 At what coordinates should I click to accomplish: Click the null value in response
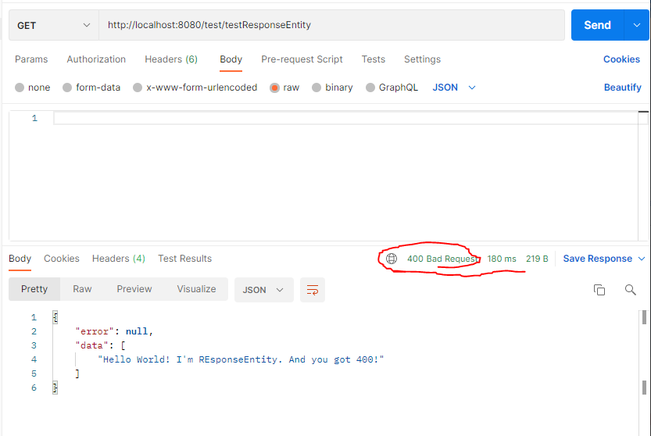point(137,331)
